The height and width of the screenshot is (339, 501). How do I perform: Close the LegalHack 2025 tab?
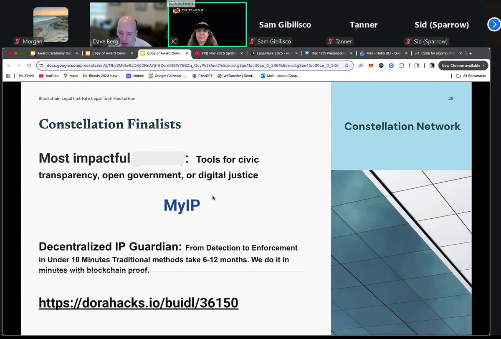(x=296, y=53)
